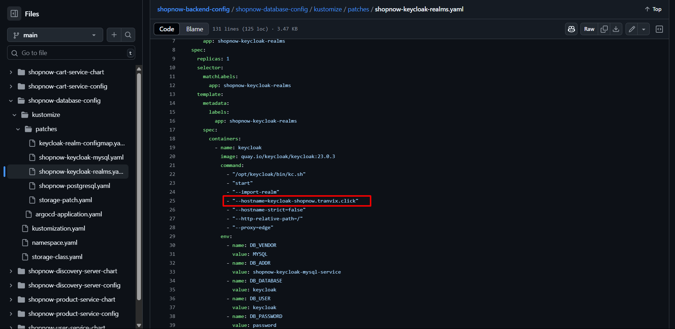Open Copilot icon in file toolbar
The width and height of the screenshot is (675, 329).
[x=571, y=29]
